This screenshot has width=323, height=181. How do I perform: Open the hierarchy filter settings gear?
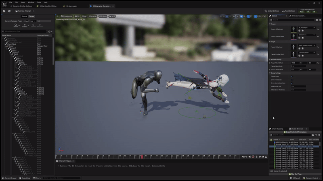click(x=50, y=32)
